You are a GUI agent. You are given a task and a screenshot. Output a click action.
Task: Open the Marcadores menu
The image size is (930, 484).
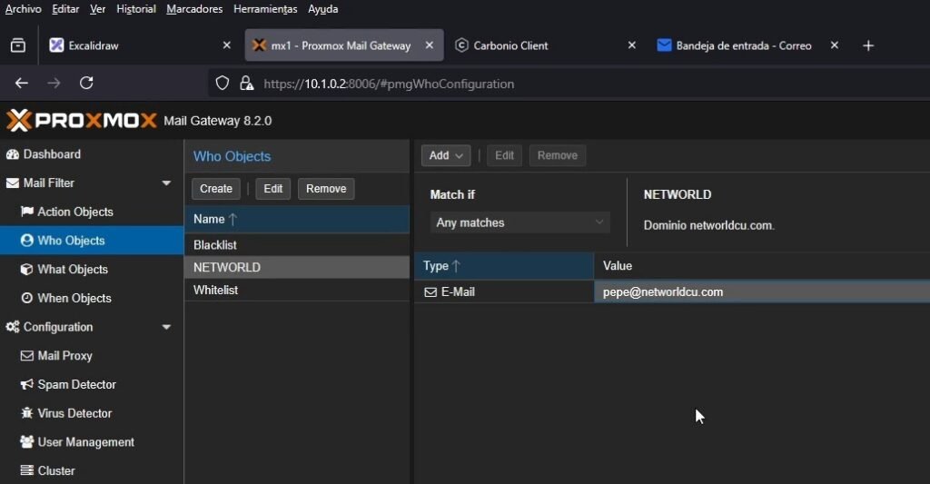click(x=194, y=9)
